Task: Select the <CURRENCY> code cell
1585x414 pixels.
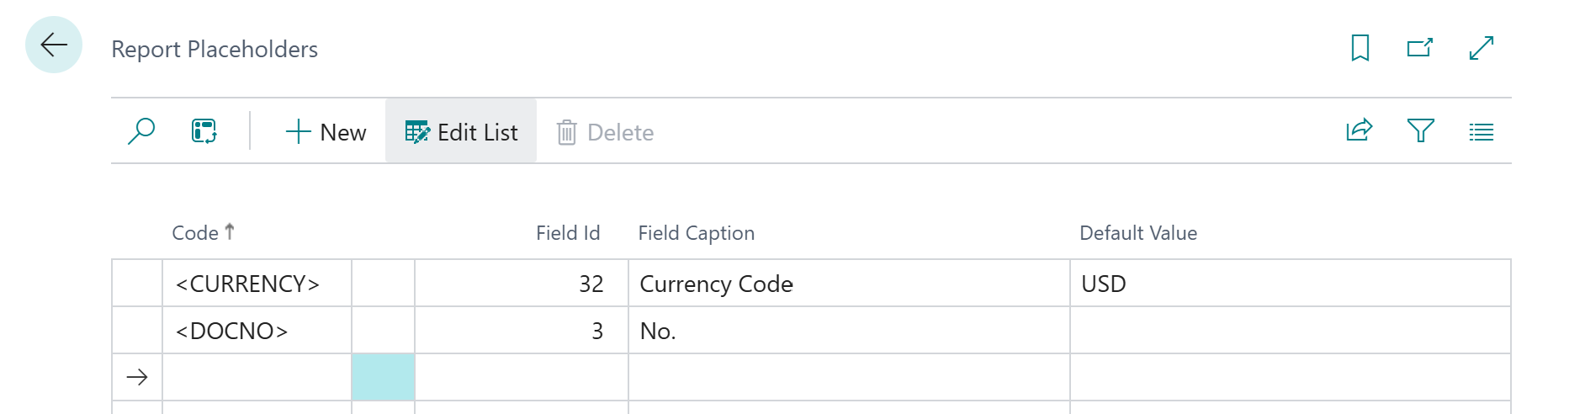Action: point(247,284)
